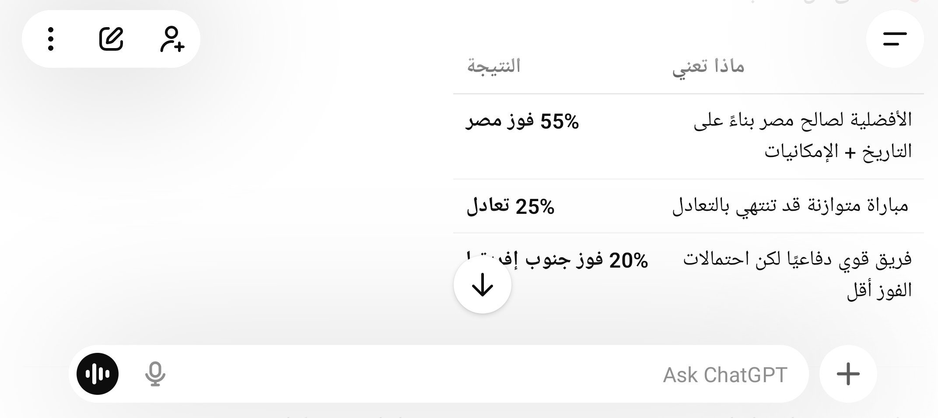Click the 20% figure in the third row
Viewport: 938px width, 418px height.
[x=629, y=261]
